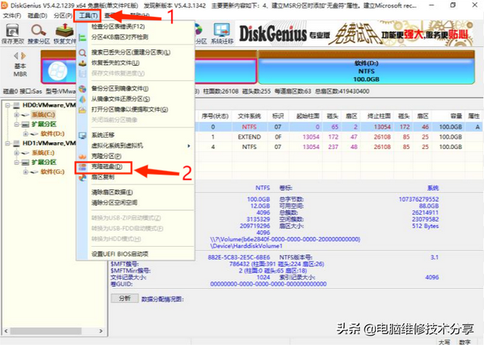Click the 文件系统 column header
The height and width of the screenshot is (345, 484).
coord(249,116)
